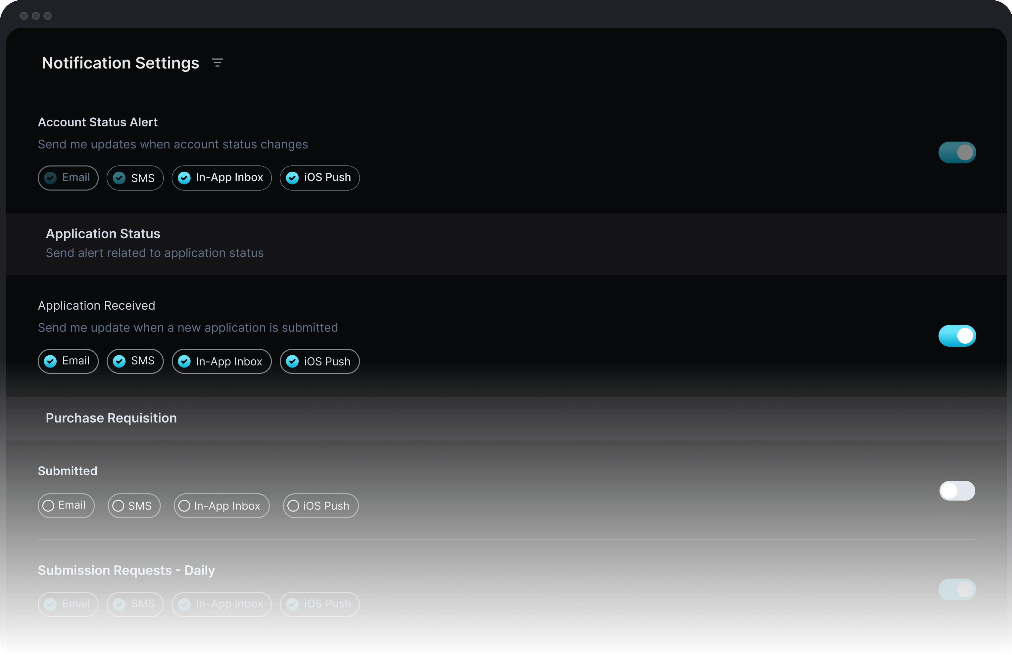Click the filter icon beside Notification Settings
Viewport: 1012px width, 655px height.
click(x=217, y=63)
